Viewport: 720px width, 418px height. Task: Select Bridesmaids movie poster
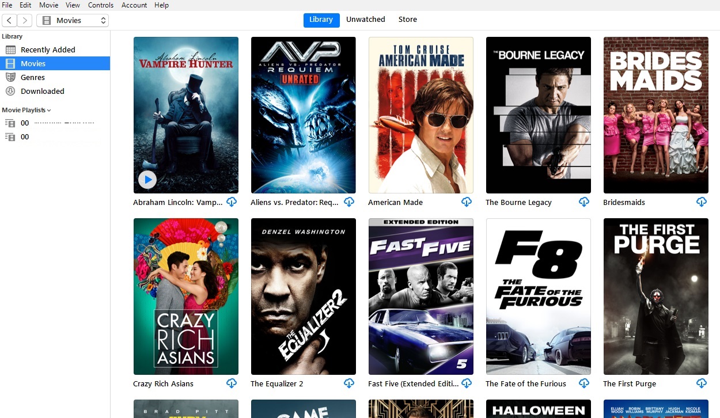coord(656,115)
